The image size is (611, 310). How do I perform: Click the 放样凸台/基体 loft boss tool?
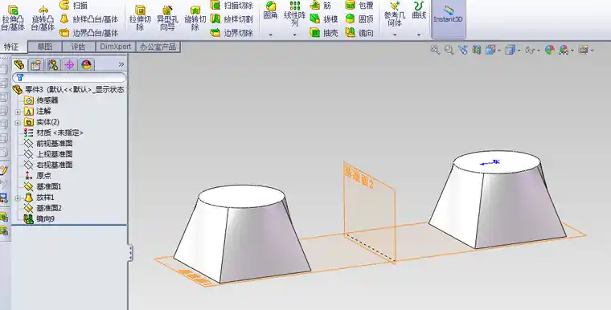coord(89,19)
